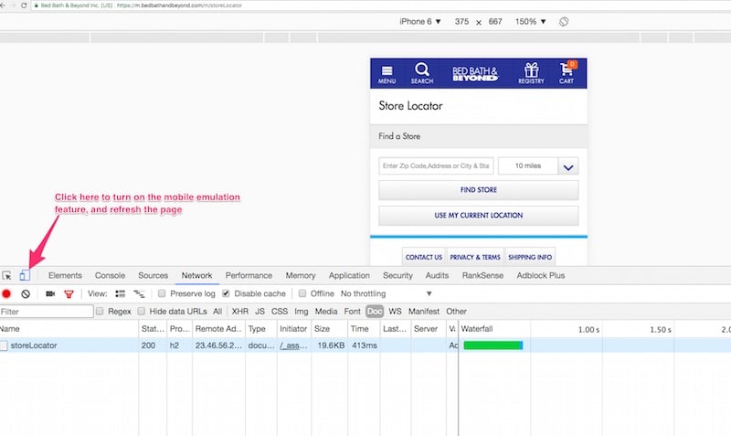The width and height of the screenshot is (731, 436).
Task: Filter requests by JS
Action: point(260,312)
